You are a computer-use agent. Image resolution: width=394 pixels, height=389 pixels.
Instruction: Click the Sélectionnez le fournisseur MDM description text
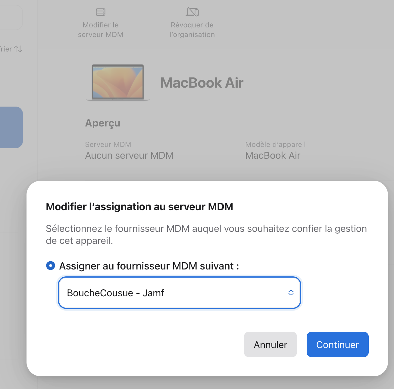click(x=206, y=235)
